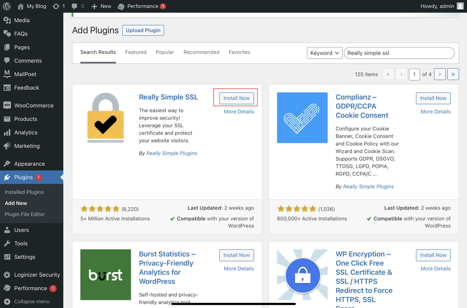Install the WP Encryption plugin

tap(433, 255)
